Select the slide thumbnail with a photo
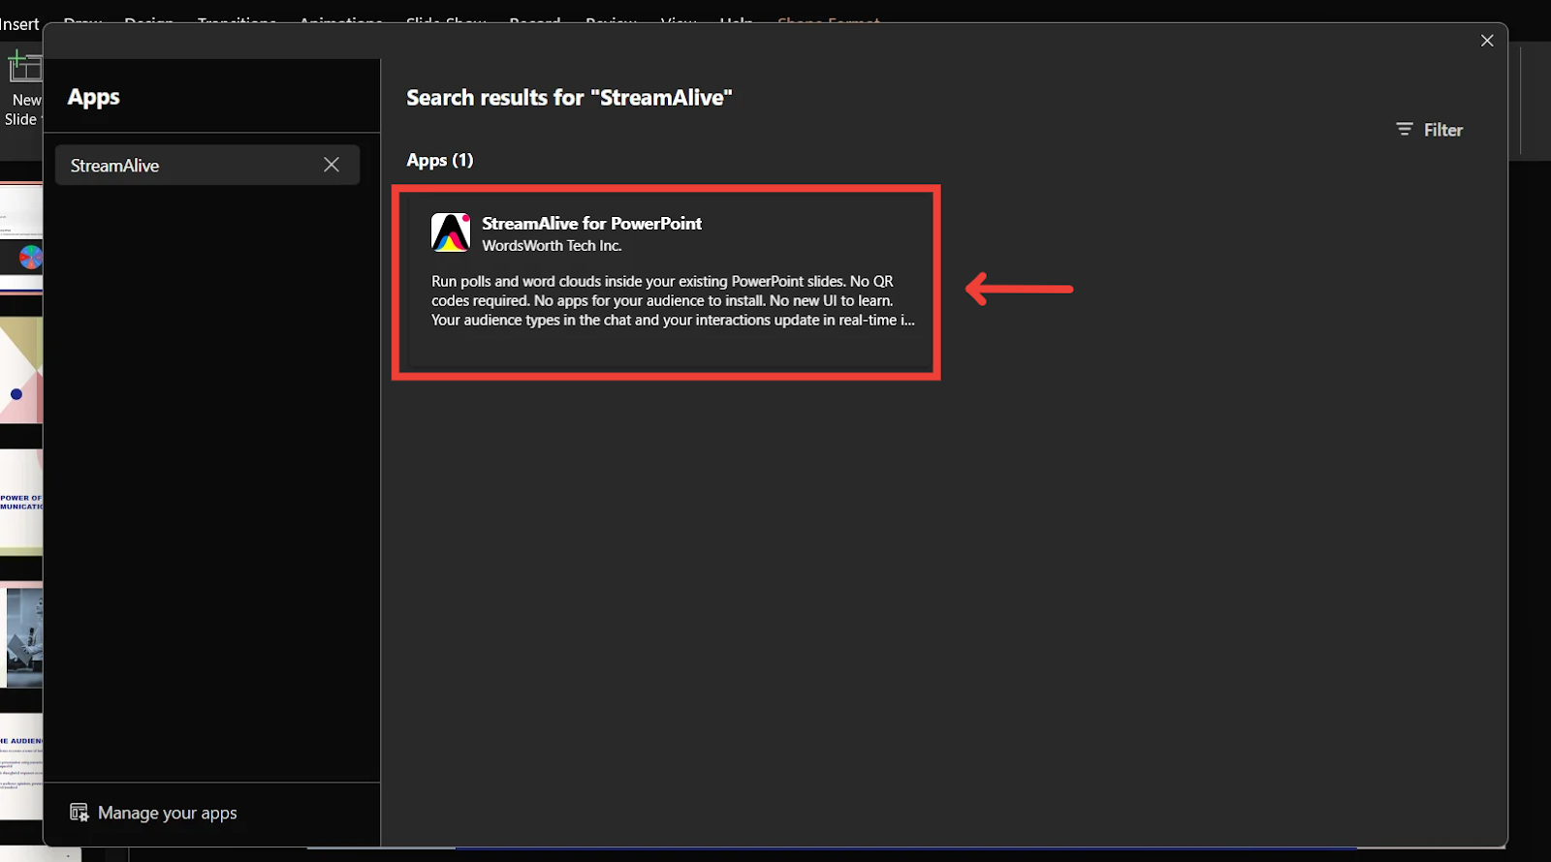 click(x=21, y=635)
